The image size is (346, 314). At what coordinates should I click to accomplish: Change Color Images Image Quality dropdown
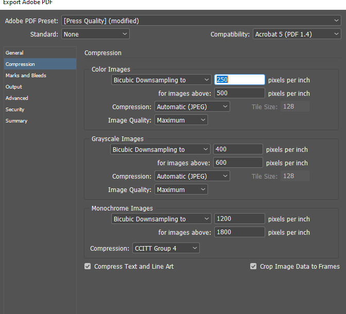pos(181,120)
